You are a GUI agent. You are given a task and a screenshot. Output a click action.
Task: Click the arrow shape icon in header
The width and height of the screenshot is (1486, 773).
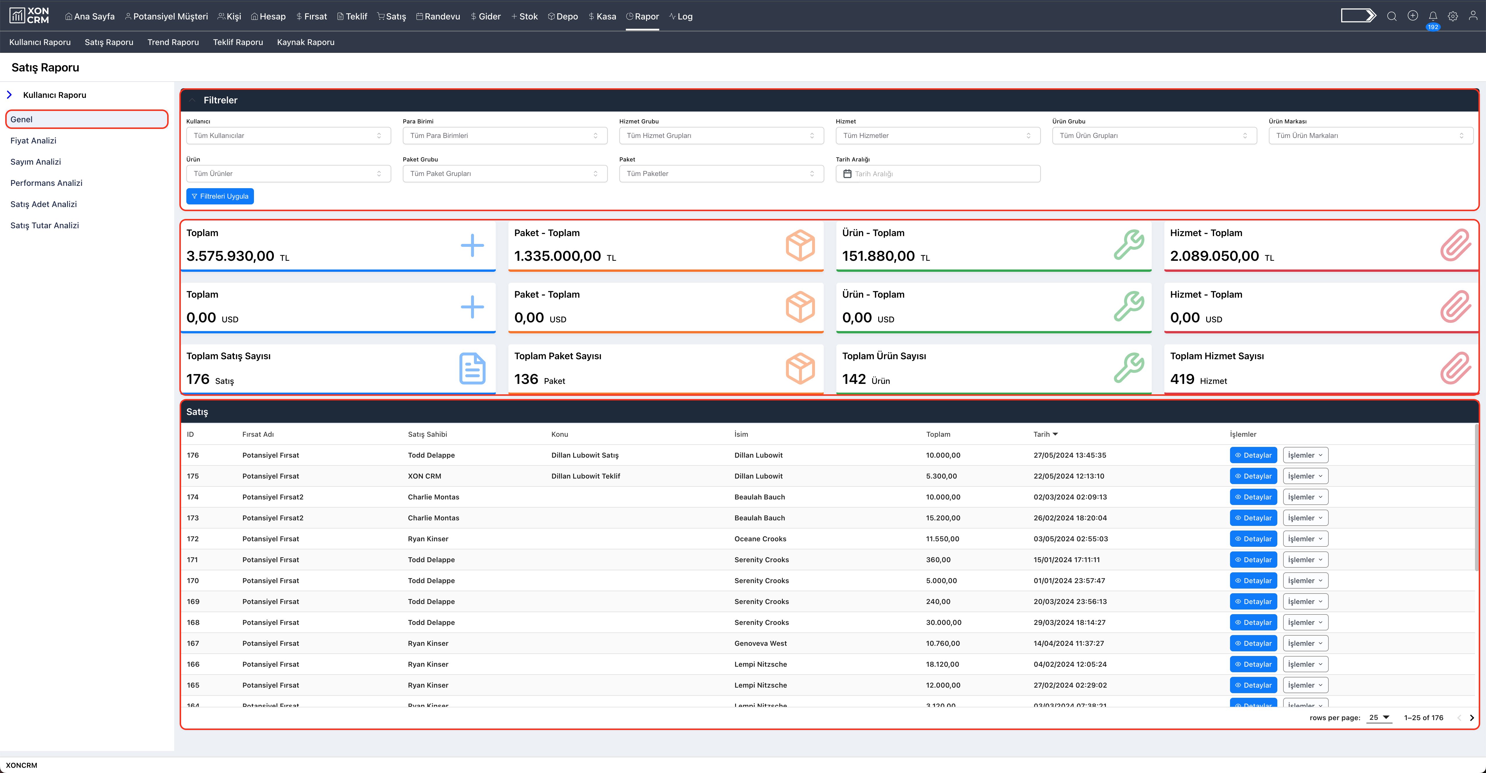[x=1359, y=16]
